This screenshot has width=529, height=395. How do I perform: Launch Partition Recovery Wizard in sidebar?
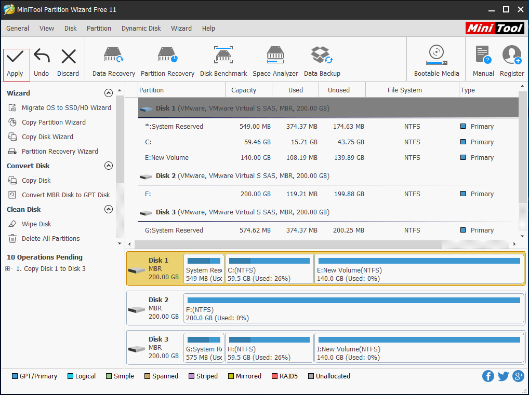coord(53,152)
